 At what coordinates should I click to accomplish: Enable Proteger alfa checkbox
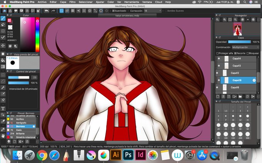pyautogui.click(x=217, y=53)
